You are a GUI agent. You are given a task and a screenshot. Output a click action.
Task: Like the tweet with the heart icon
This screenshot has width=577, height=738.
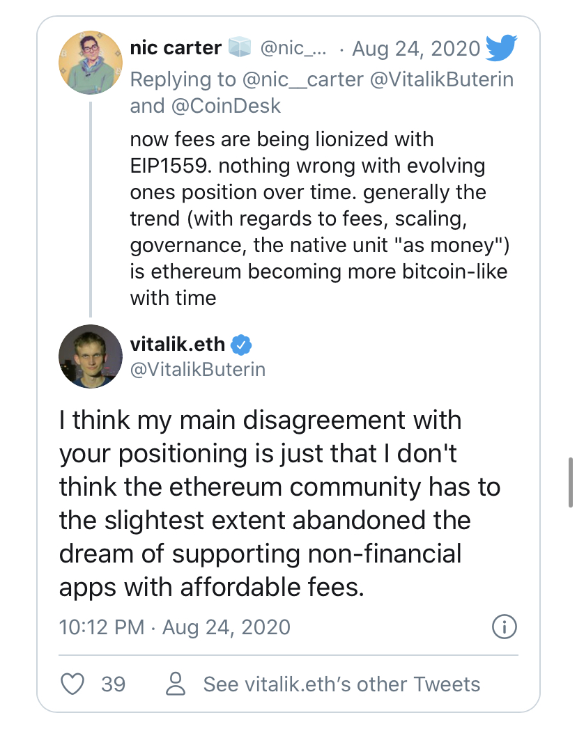click(72, 684)
